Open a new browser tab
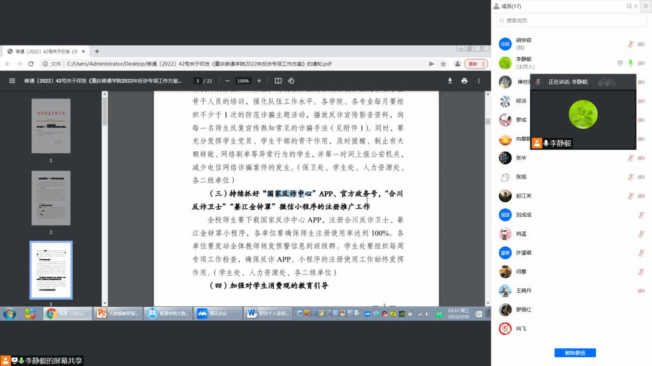 (x=97, y=51)
